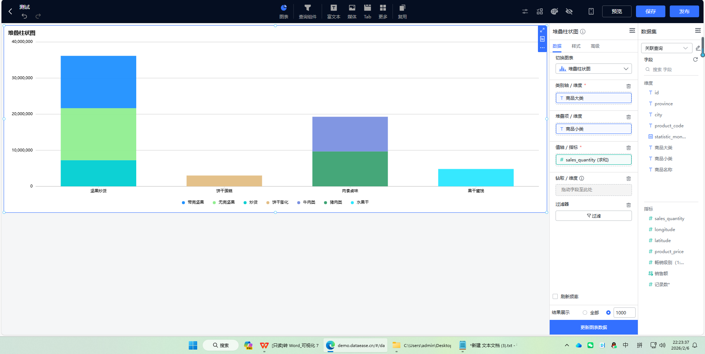Viewport: 705px width, 354px height.
Task: Enable the 刷新频率 checkbox
Action: point(555,296)
